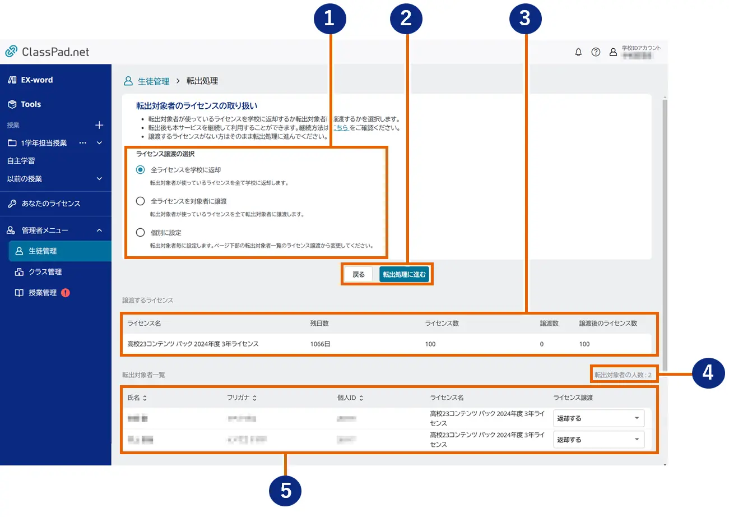This screenshot has width=729, height=517.
Task: Open the 1学年担当授業 three-dot options menu
Action: 83,143
